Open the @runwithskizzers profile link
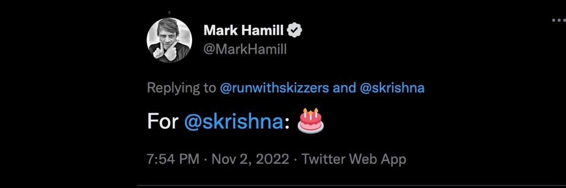This screenshot has width=566, height=188. (274, 88)
